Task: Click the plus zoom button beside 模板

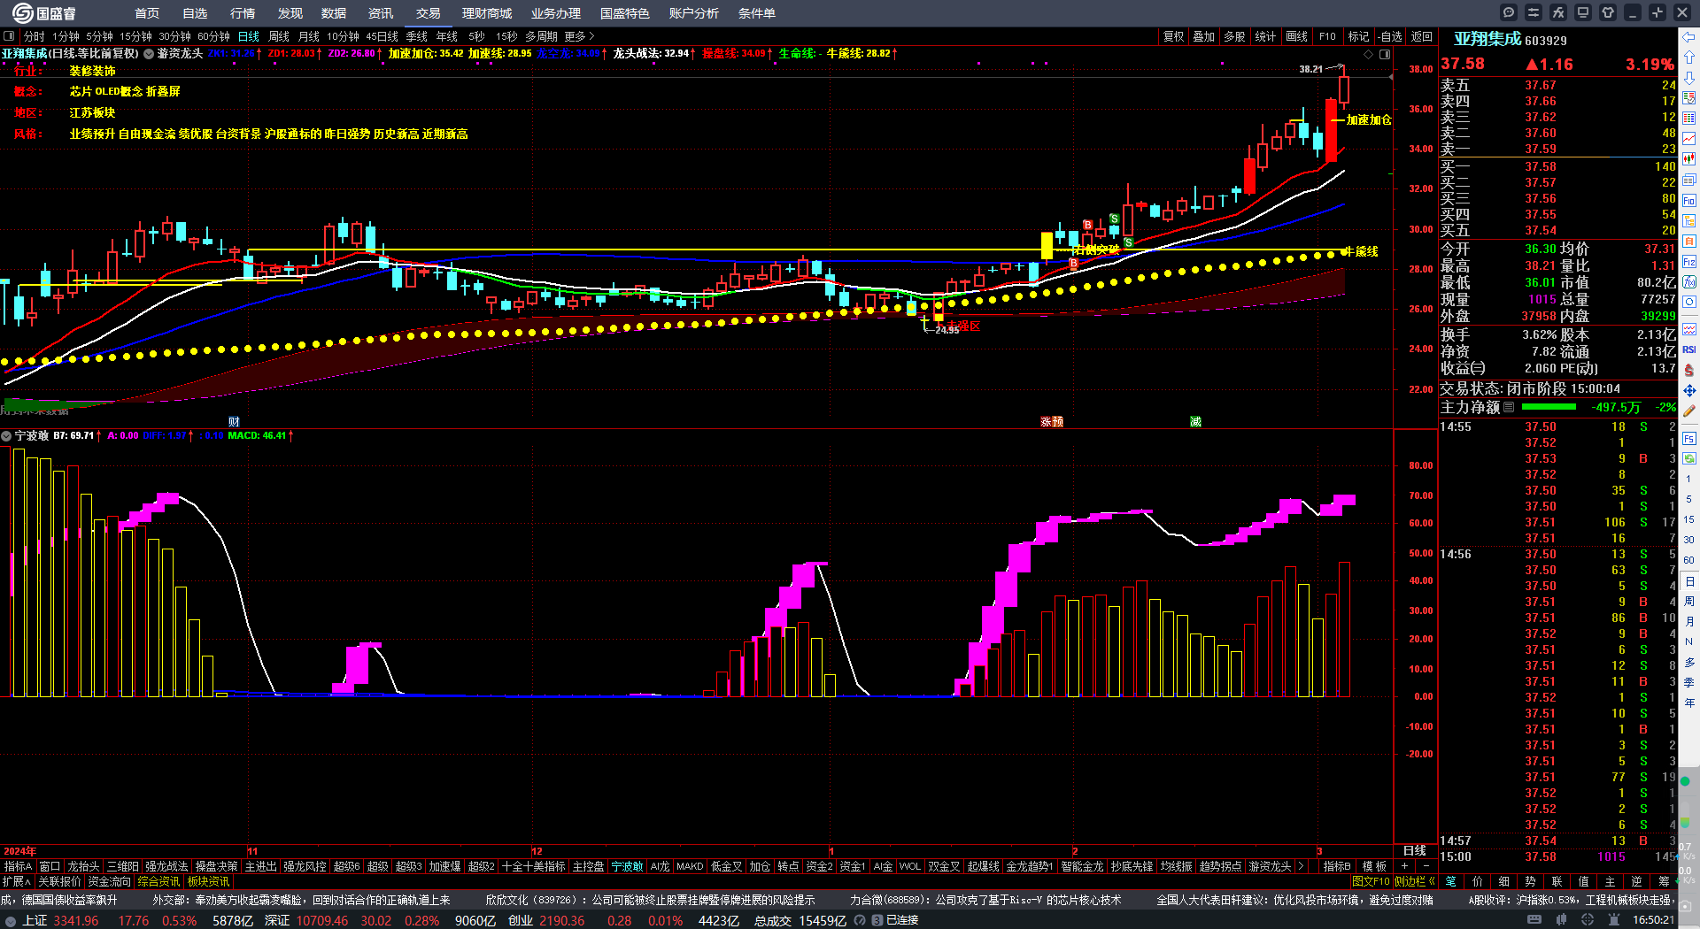Action: pyautogui.click(x=1405, y=866)
